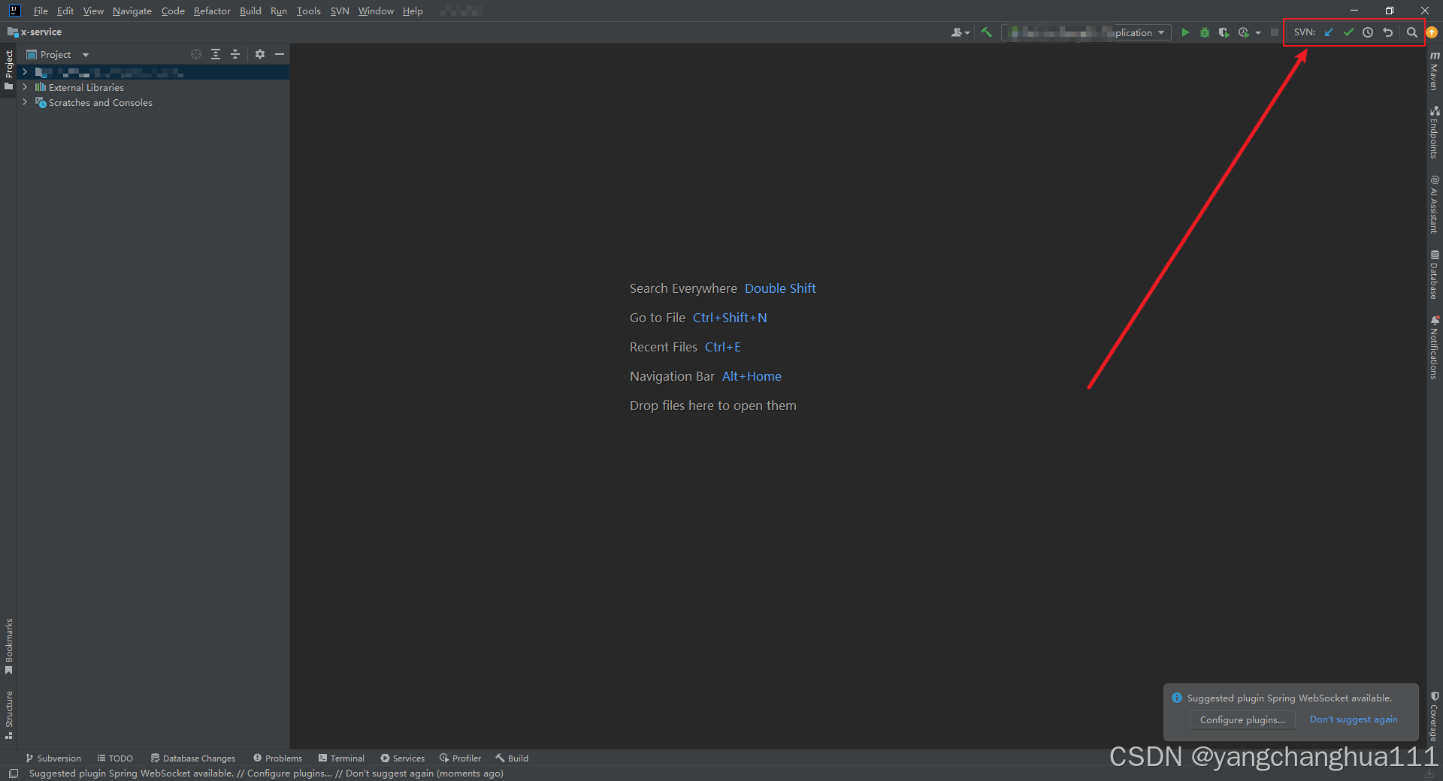Click the orange IDE update icon
The height and width of the screenshot is (781, 1443).
pyautogui.click(x=1432, y=32)
